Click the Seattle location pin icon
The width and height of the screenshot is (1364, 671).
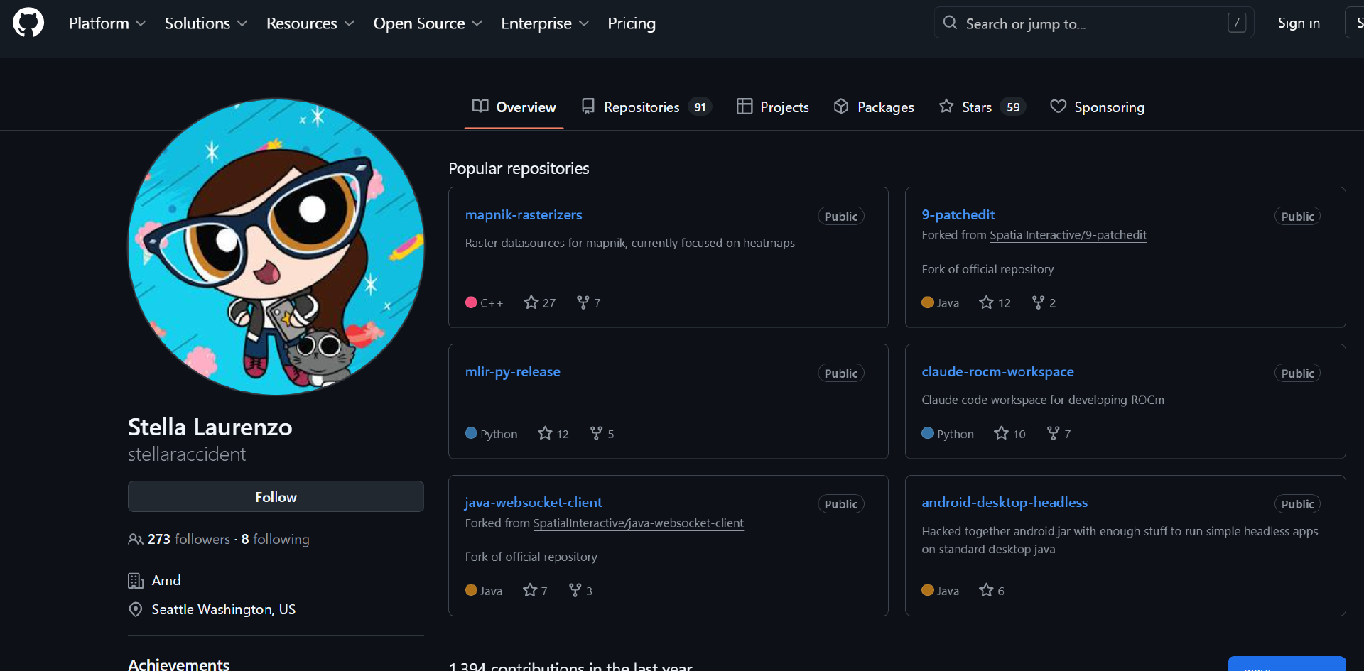(x=136, y=610)
